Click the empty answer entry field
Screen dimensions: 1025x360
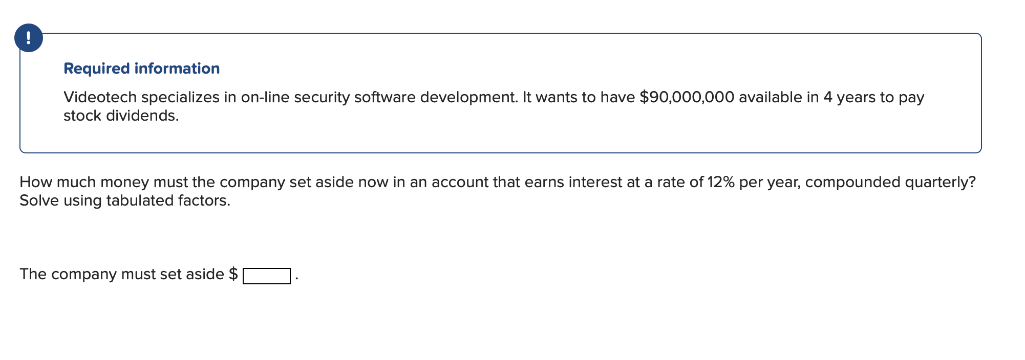click(x=266, y=276)
